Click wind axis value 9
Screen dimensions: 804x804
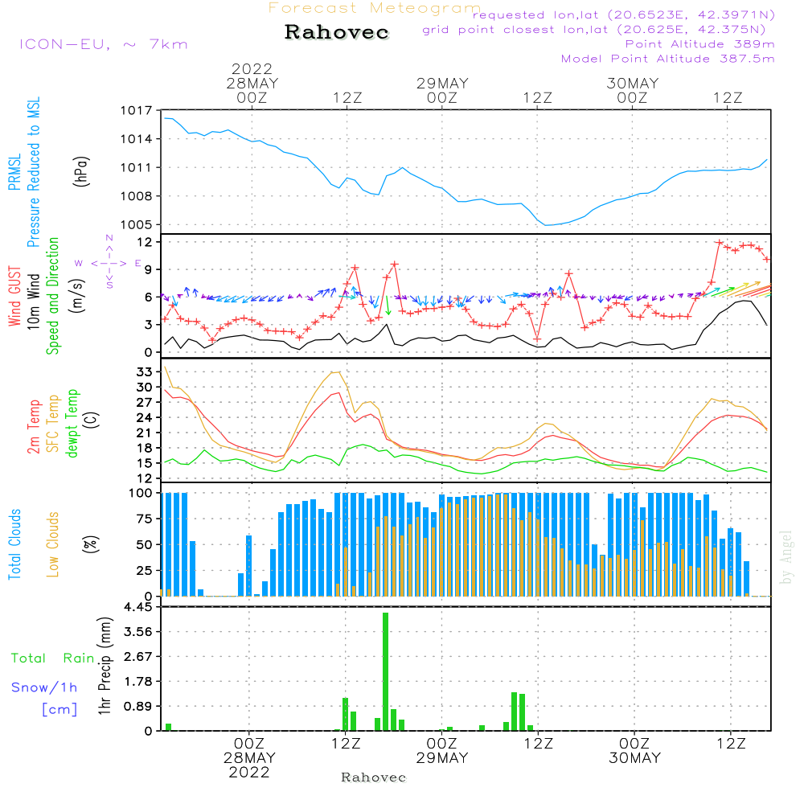click(x=148, y=269)
